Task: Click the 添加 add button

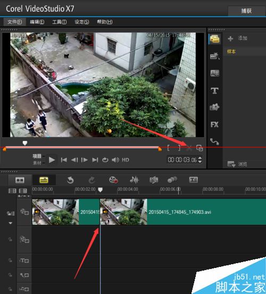Action: 237,38
